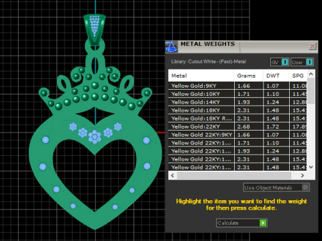The height and width of the screenshot is (241, 322).
Task: Select the Yellow Gold 22KY:9KY row
Action: click(237, 135)
